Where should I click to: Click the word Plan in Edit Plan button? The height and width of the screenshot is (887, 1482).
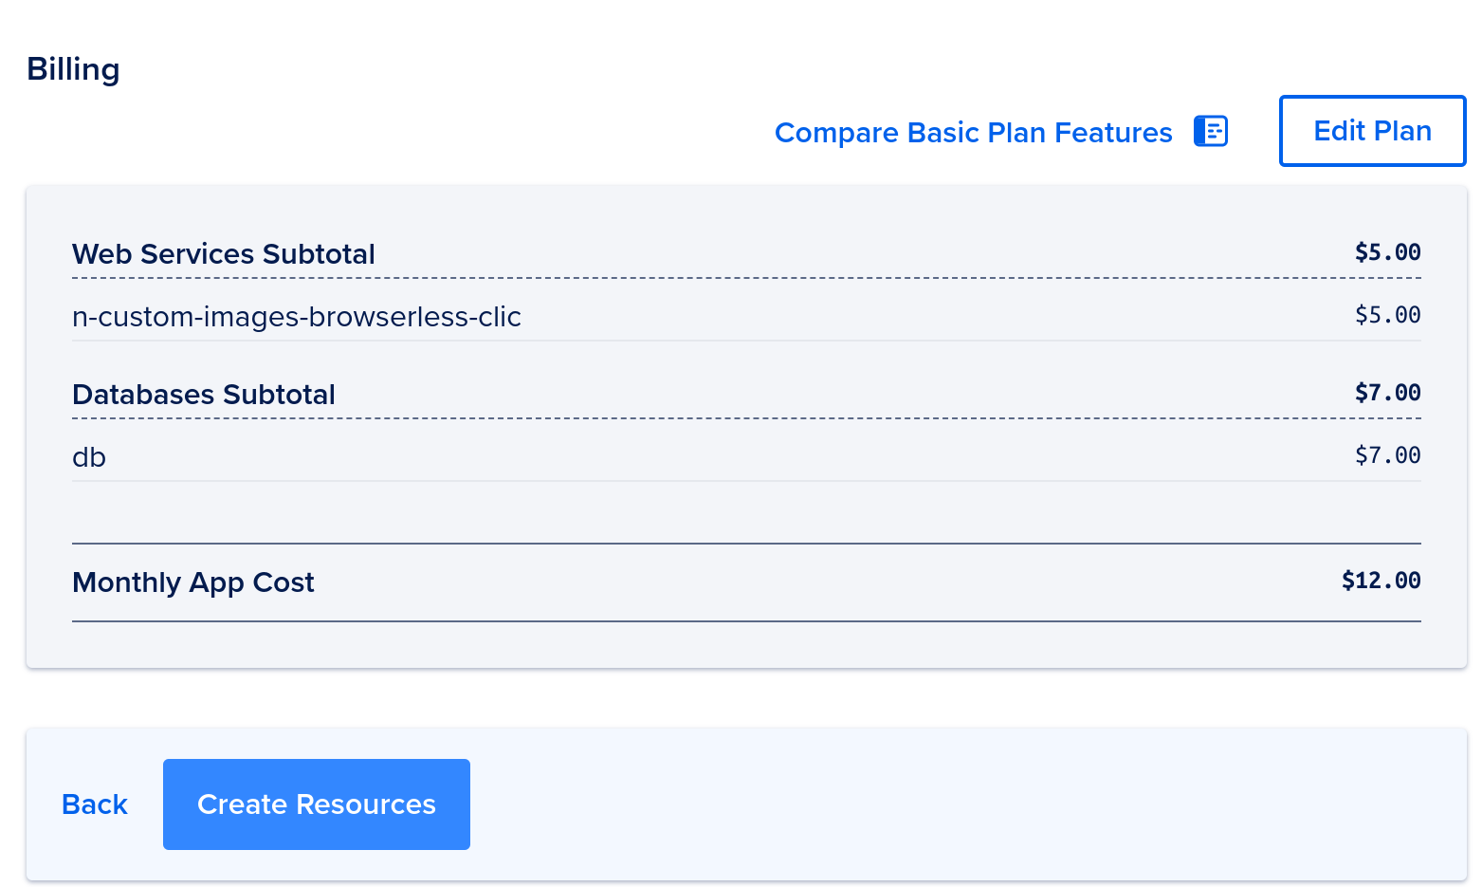tap(1402, 131)
